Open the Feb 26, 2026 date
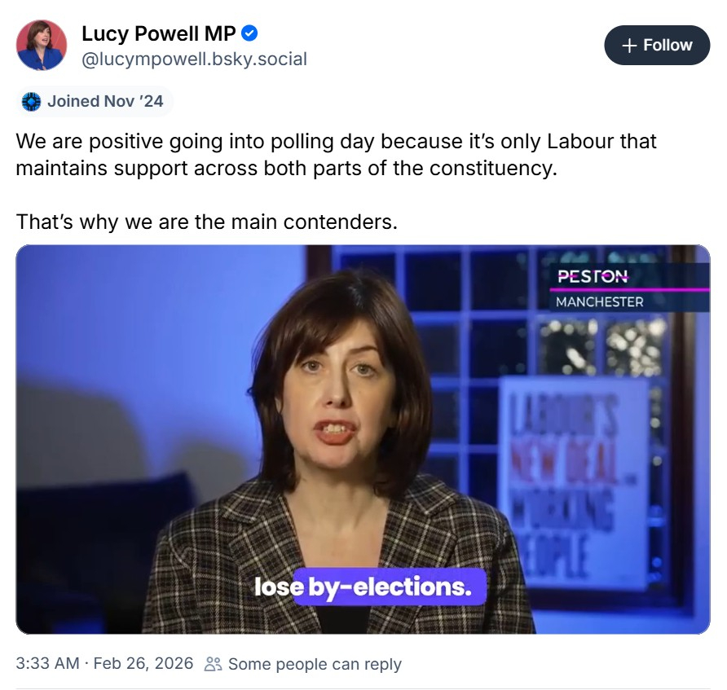This screenshot has height=690, width=727. [143, 664]
